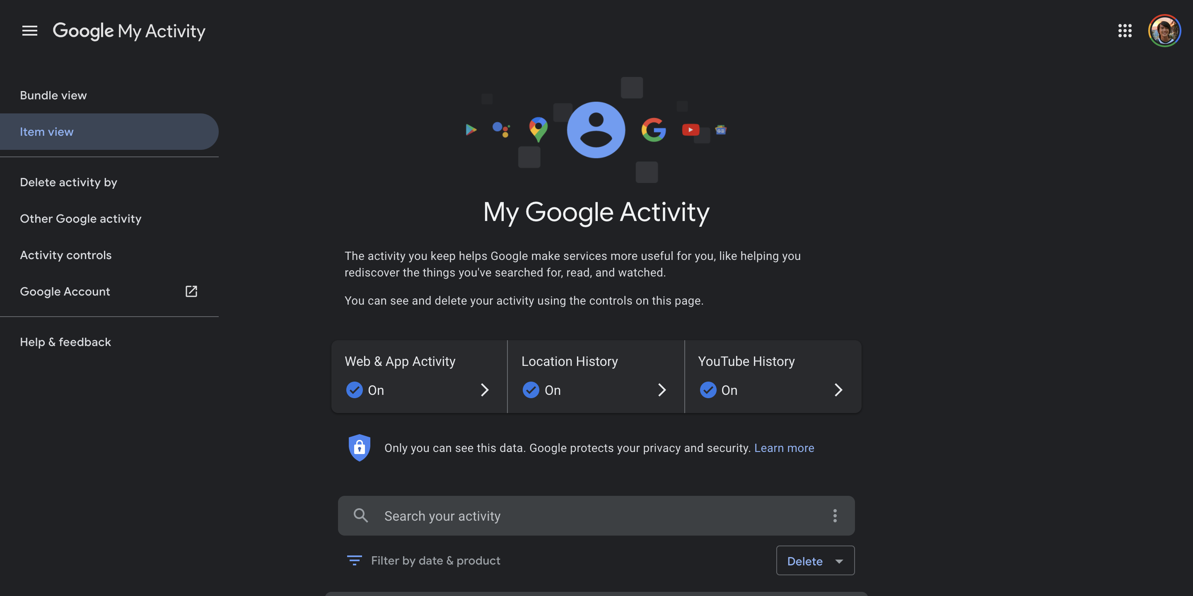Expand the Web & App Activity section
Screen dimensions: 1193x596
click(484, 389)
